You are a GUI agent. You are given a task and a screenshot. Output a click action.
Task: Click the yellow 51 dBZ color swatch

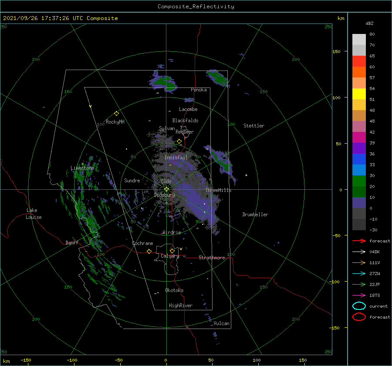point(359,94)
